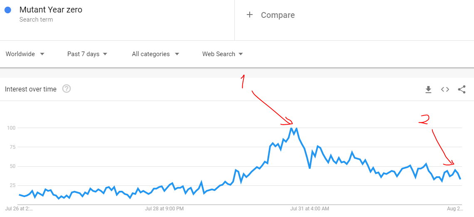Click the plus icon beside Compare
This screenshot has height=217, width=474.
(x=250, y=15)
